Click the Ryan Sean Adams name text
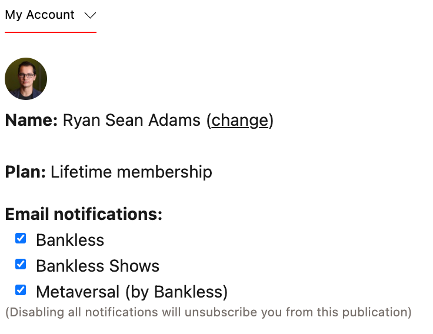The image size is (433, 334). (132, 121)
